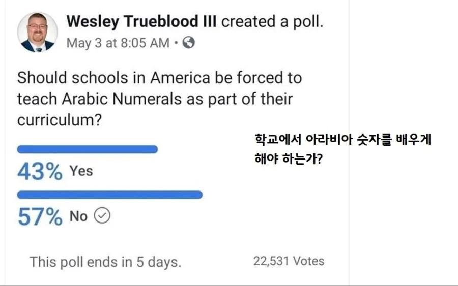Select the checkmark circle next to No
This screenshot has height=286, width=458.
(103, 216)
